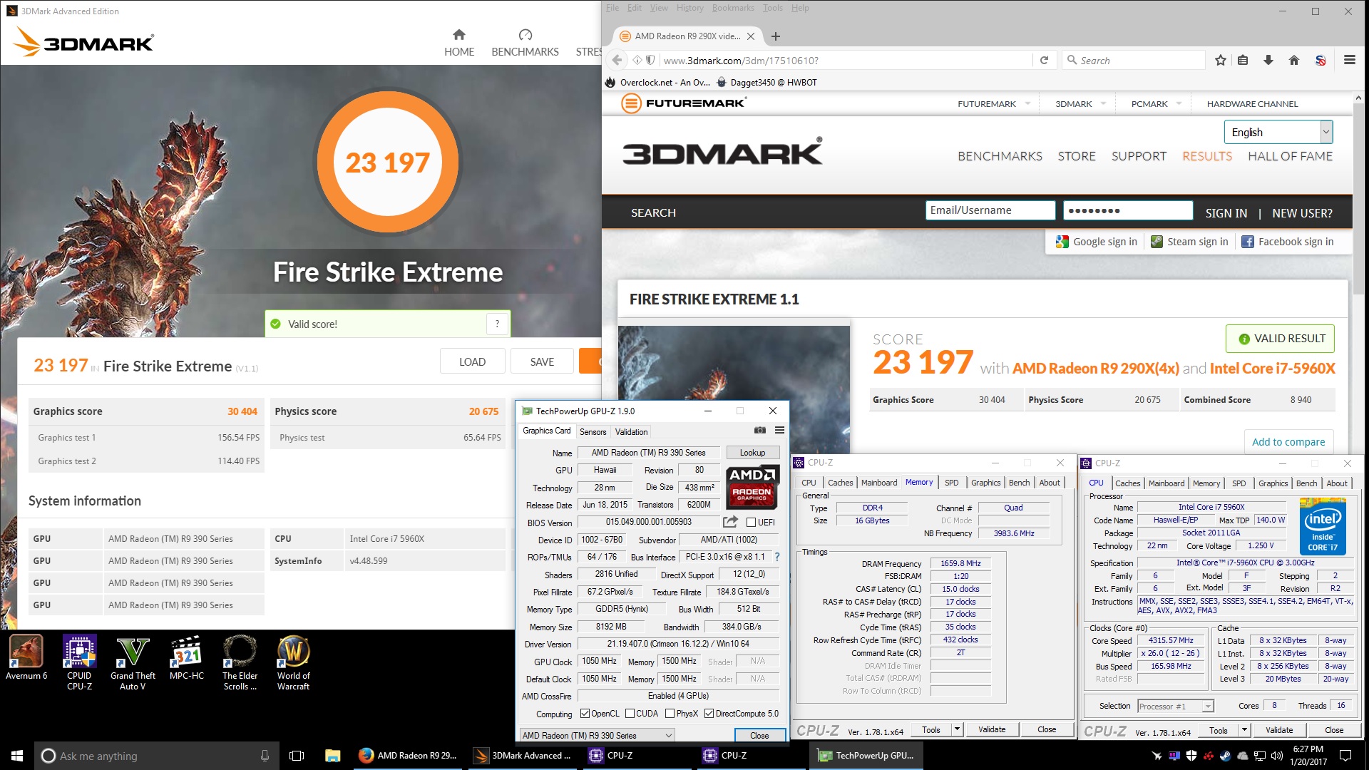Screen dimensions: 1369x770
Task: Open Firefox downloads arrow icon
Action: 1268,61
